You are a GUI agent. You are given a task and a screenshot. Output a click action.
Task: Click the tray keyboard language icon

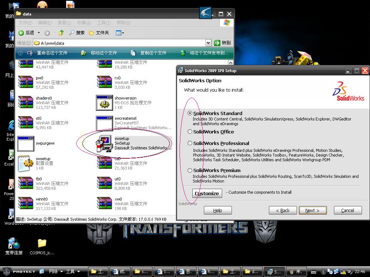(x=314, y=272)
